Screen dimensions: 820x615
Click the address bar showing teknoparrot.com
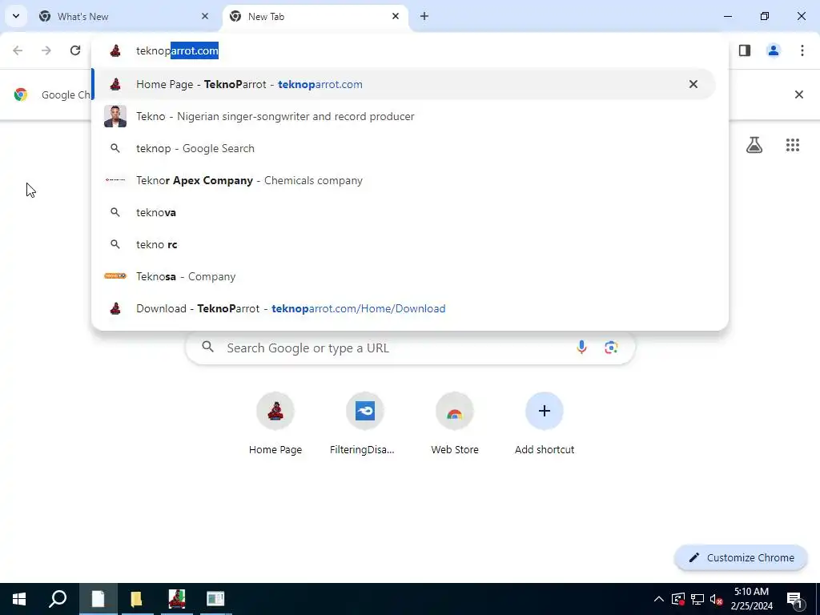coord(410,50)
